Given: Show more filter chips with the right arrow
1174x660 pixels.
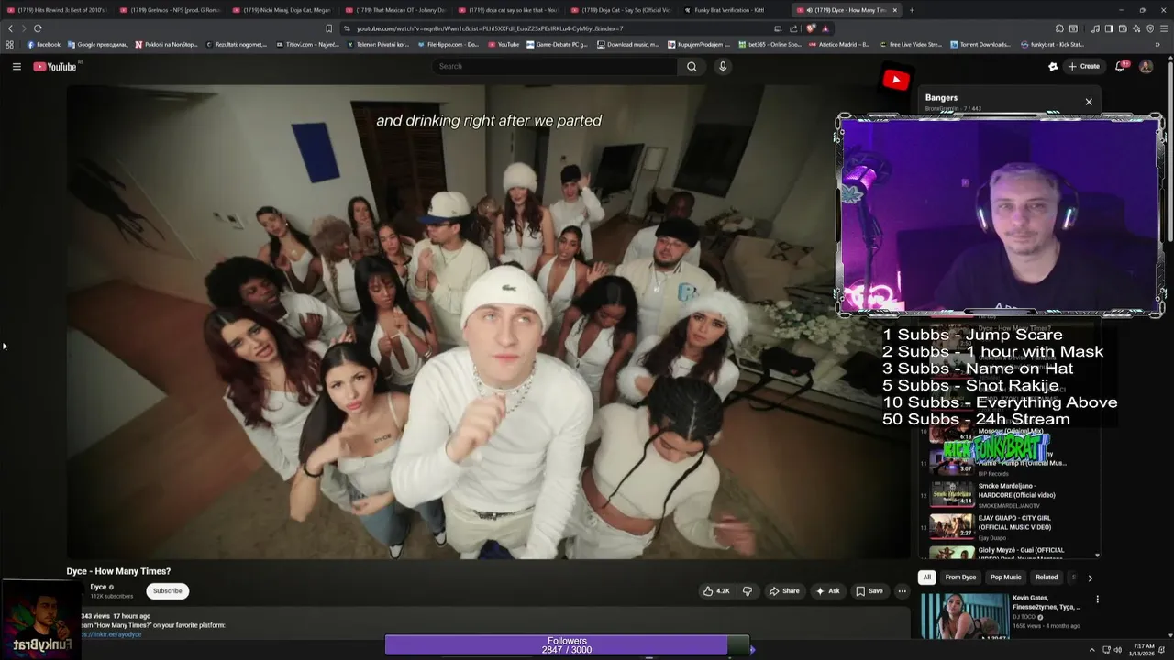Looking at the screenshot, I should pyautogui.click(x=1090, y=577).
